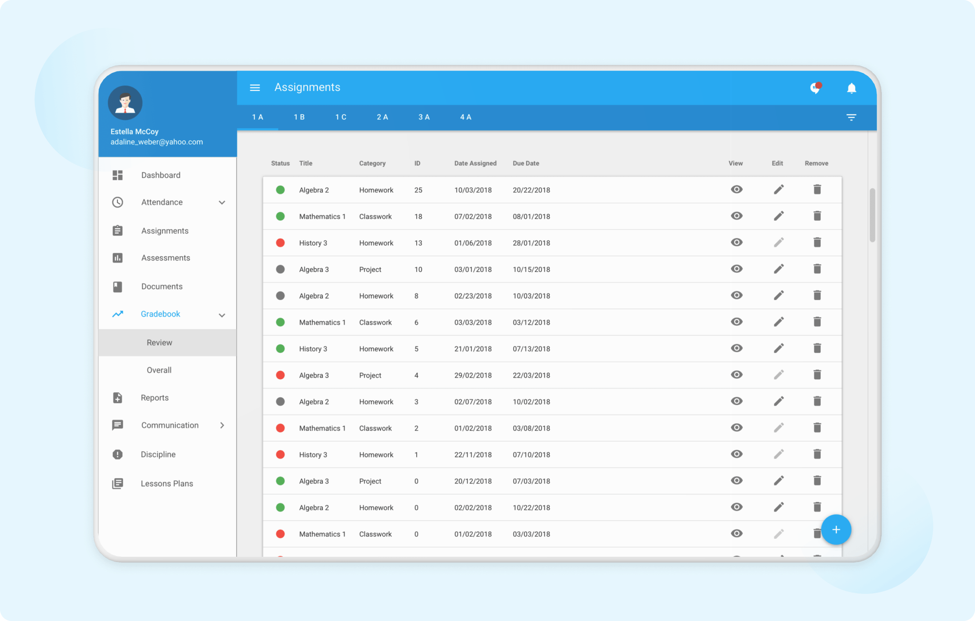Delete the Mathematics 1 assignment ID 18

[817, 216]
